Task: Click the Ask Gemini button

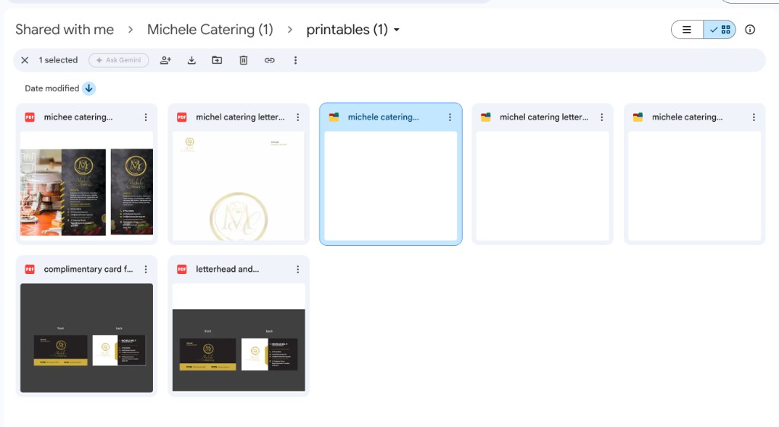Action: (119, 60)
